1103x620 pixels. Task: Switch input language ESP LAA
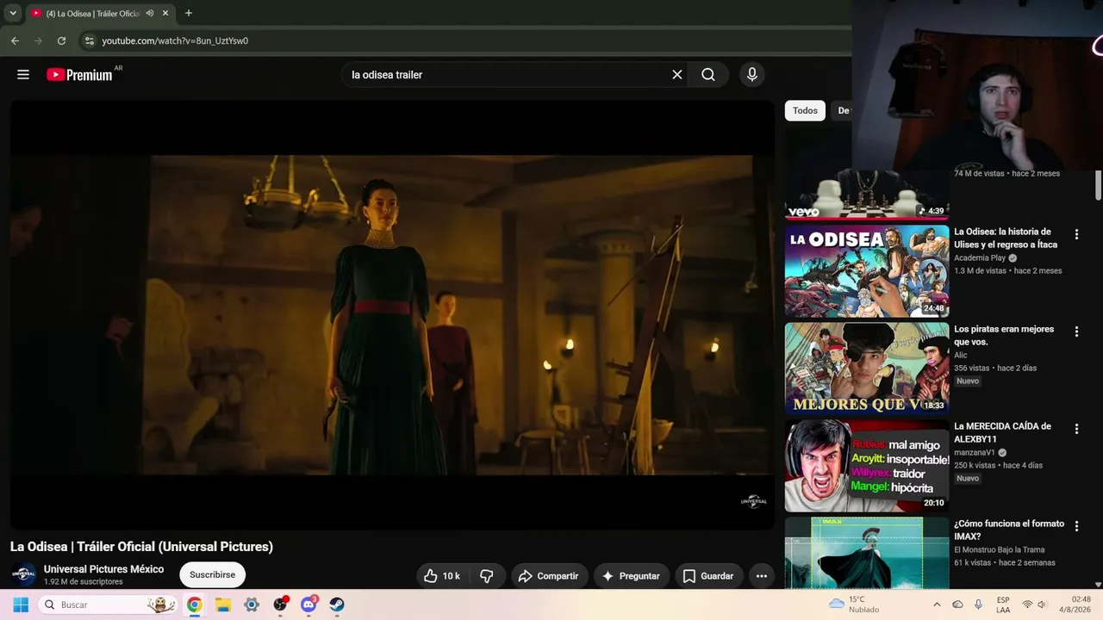(1003, 604)
